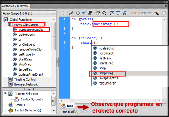Collapse the Current Selection tree node

[x=5, y=94]
